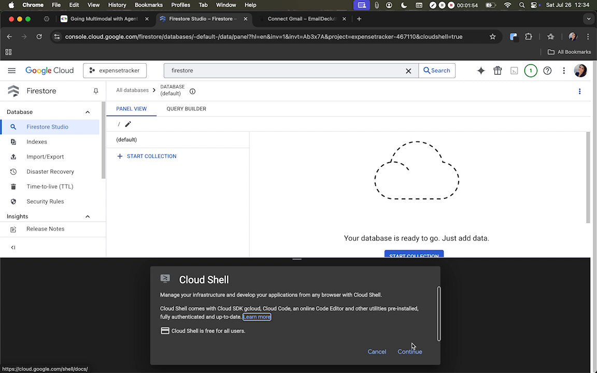Open the Chrome three-dot menu
Image resolution: width=597 pixels, height=373 pixels.
tap(588, 37)
